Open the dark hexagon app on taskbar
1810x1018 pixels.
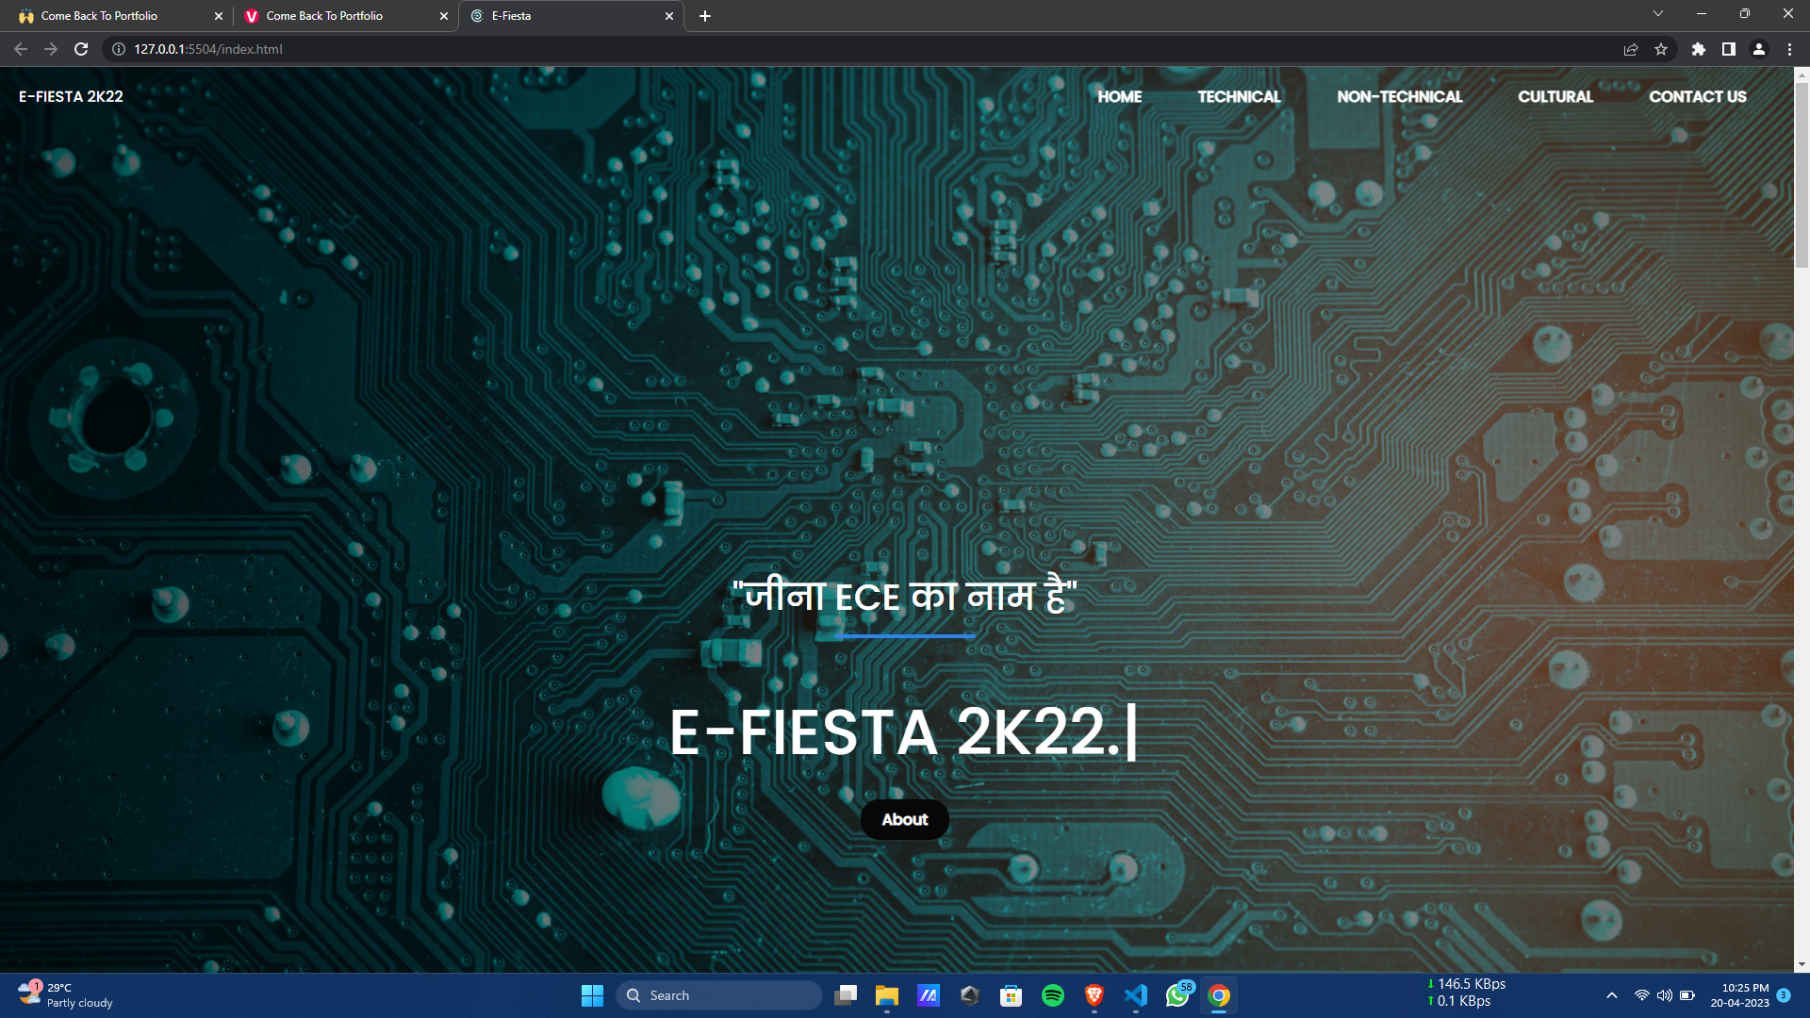pos(970,995)
